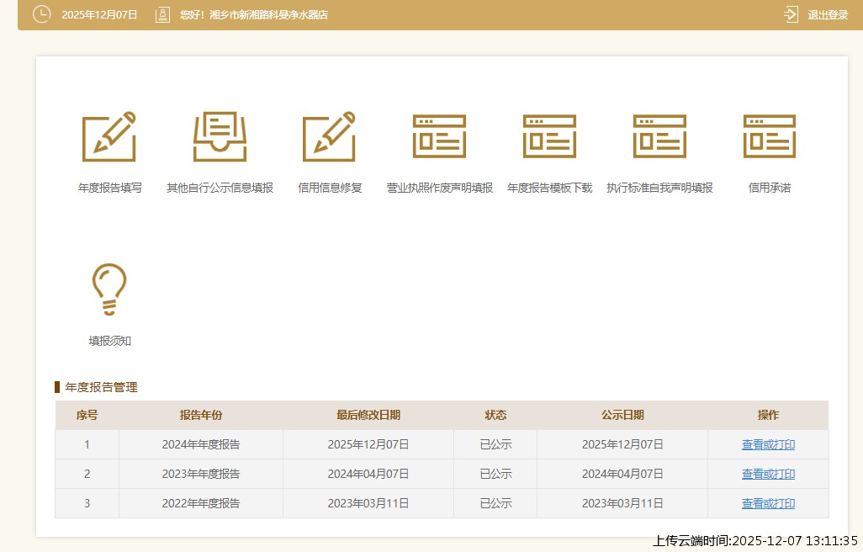863x552 pixels.
Task: Open 查看或打印 for the 2023 annual report
Action: [x=767, y=474]
